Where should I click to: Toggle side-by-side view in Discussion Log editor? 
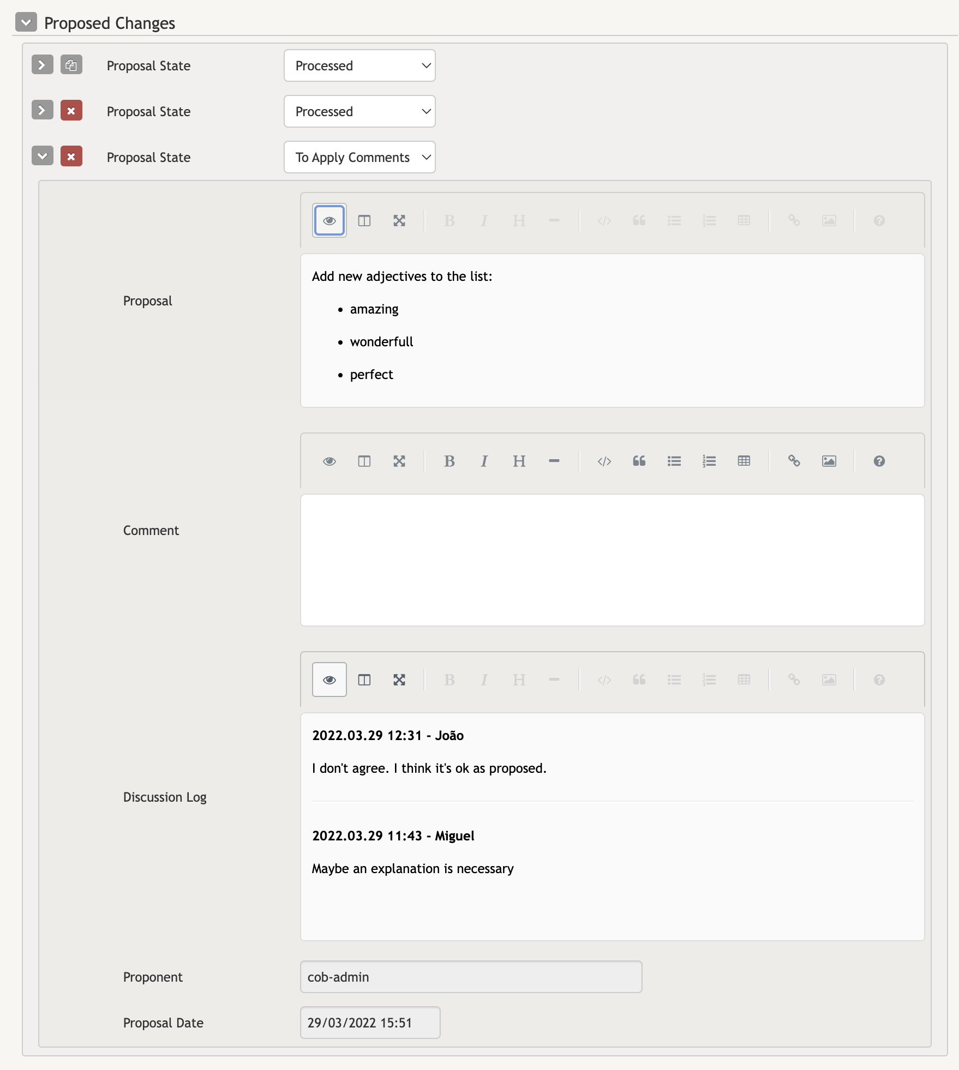point(364,680)
